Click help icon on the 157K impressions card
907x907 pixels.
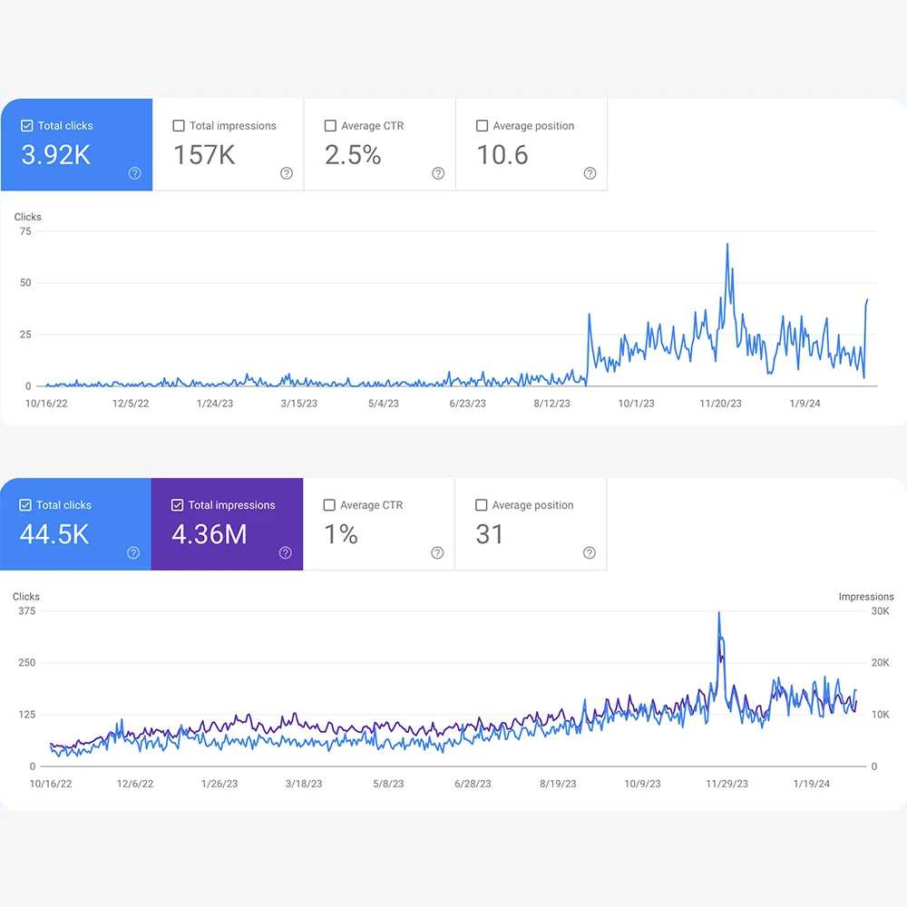[x=287, y=173]
